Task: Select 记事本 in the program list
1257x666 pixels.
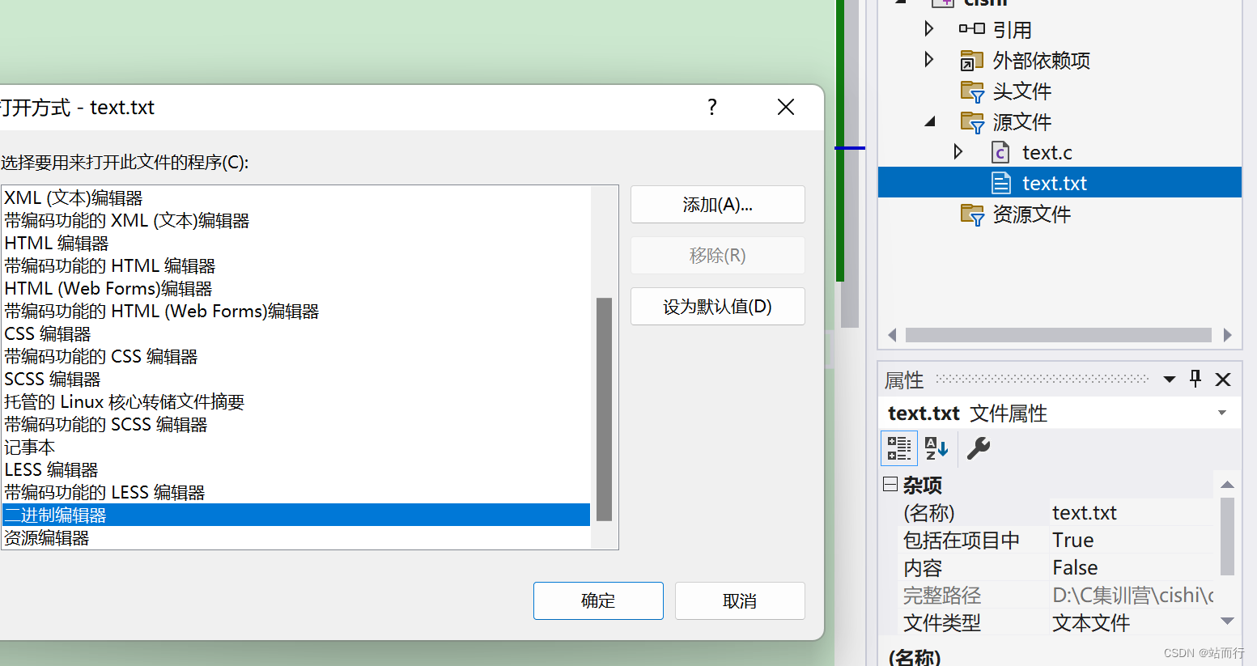Action: pos(296,447)
